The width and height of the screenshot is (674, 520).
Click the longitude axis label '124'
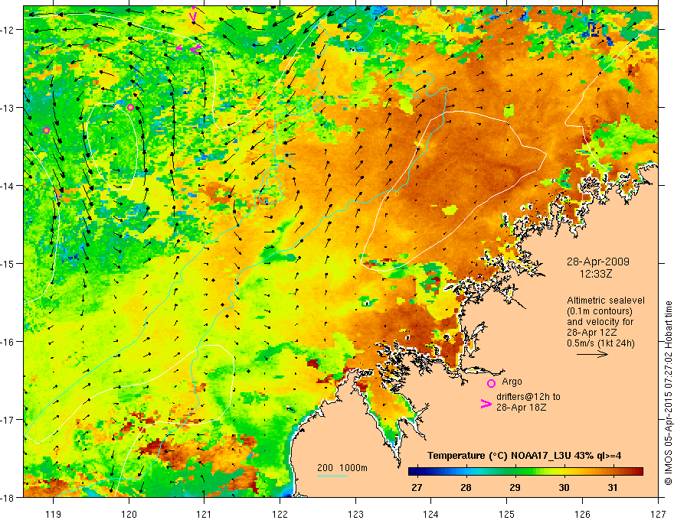(431, 514)
